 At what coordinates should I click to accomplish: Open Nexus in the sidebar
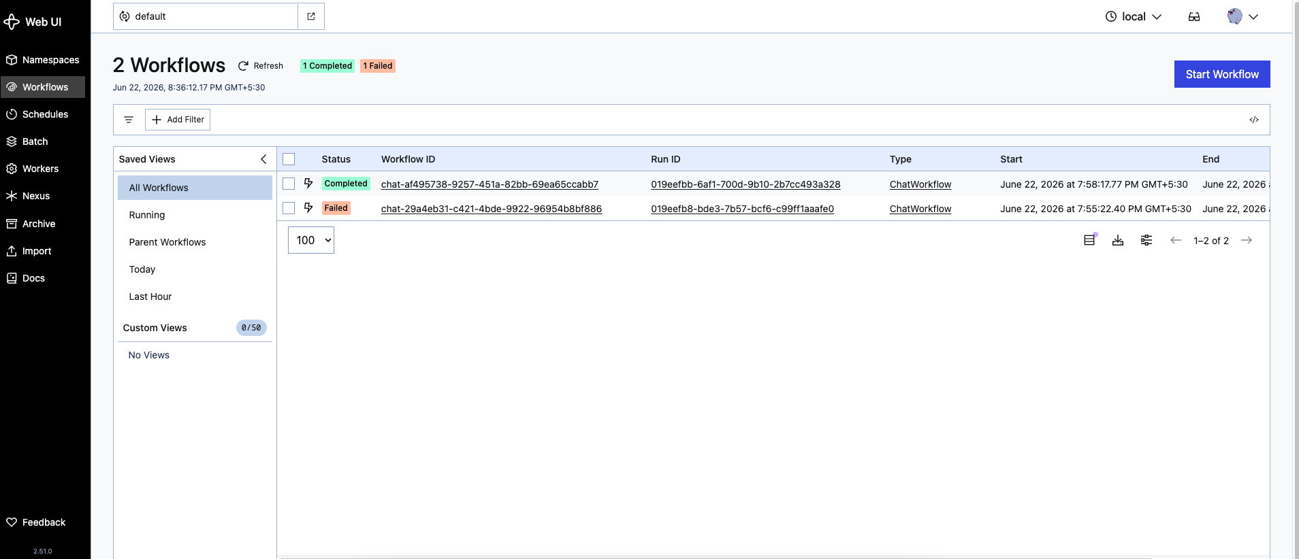pyautogui.click(x=43, y=196)
